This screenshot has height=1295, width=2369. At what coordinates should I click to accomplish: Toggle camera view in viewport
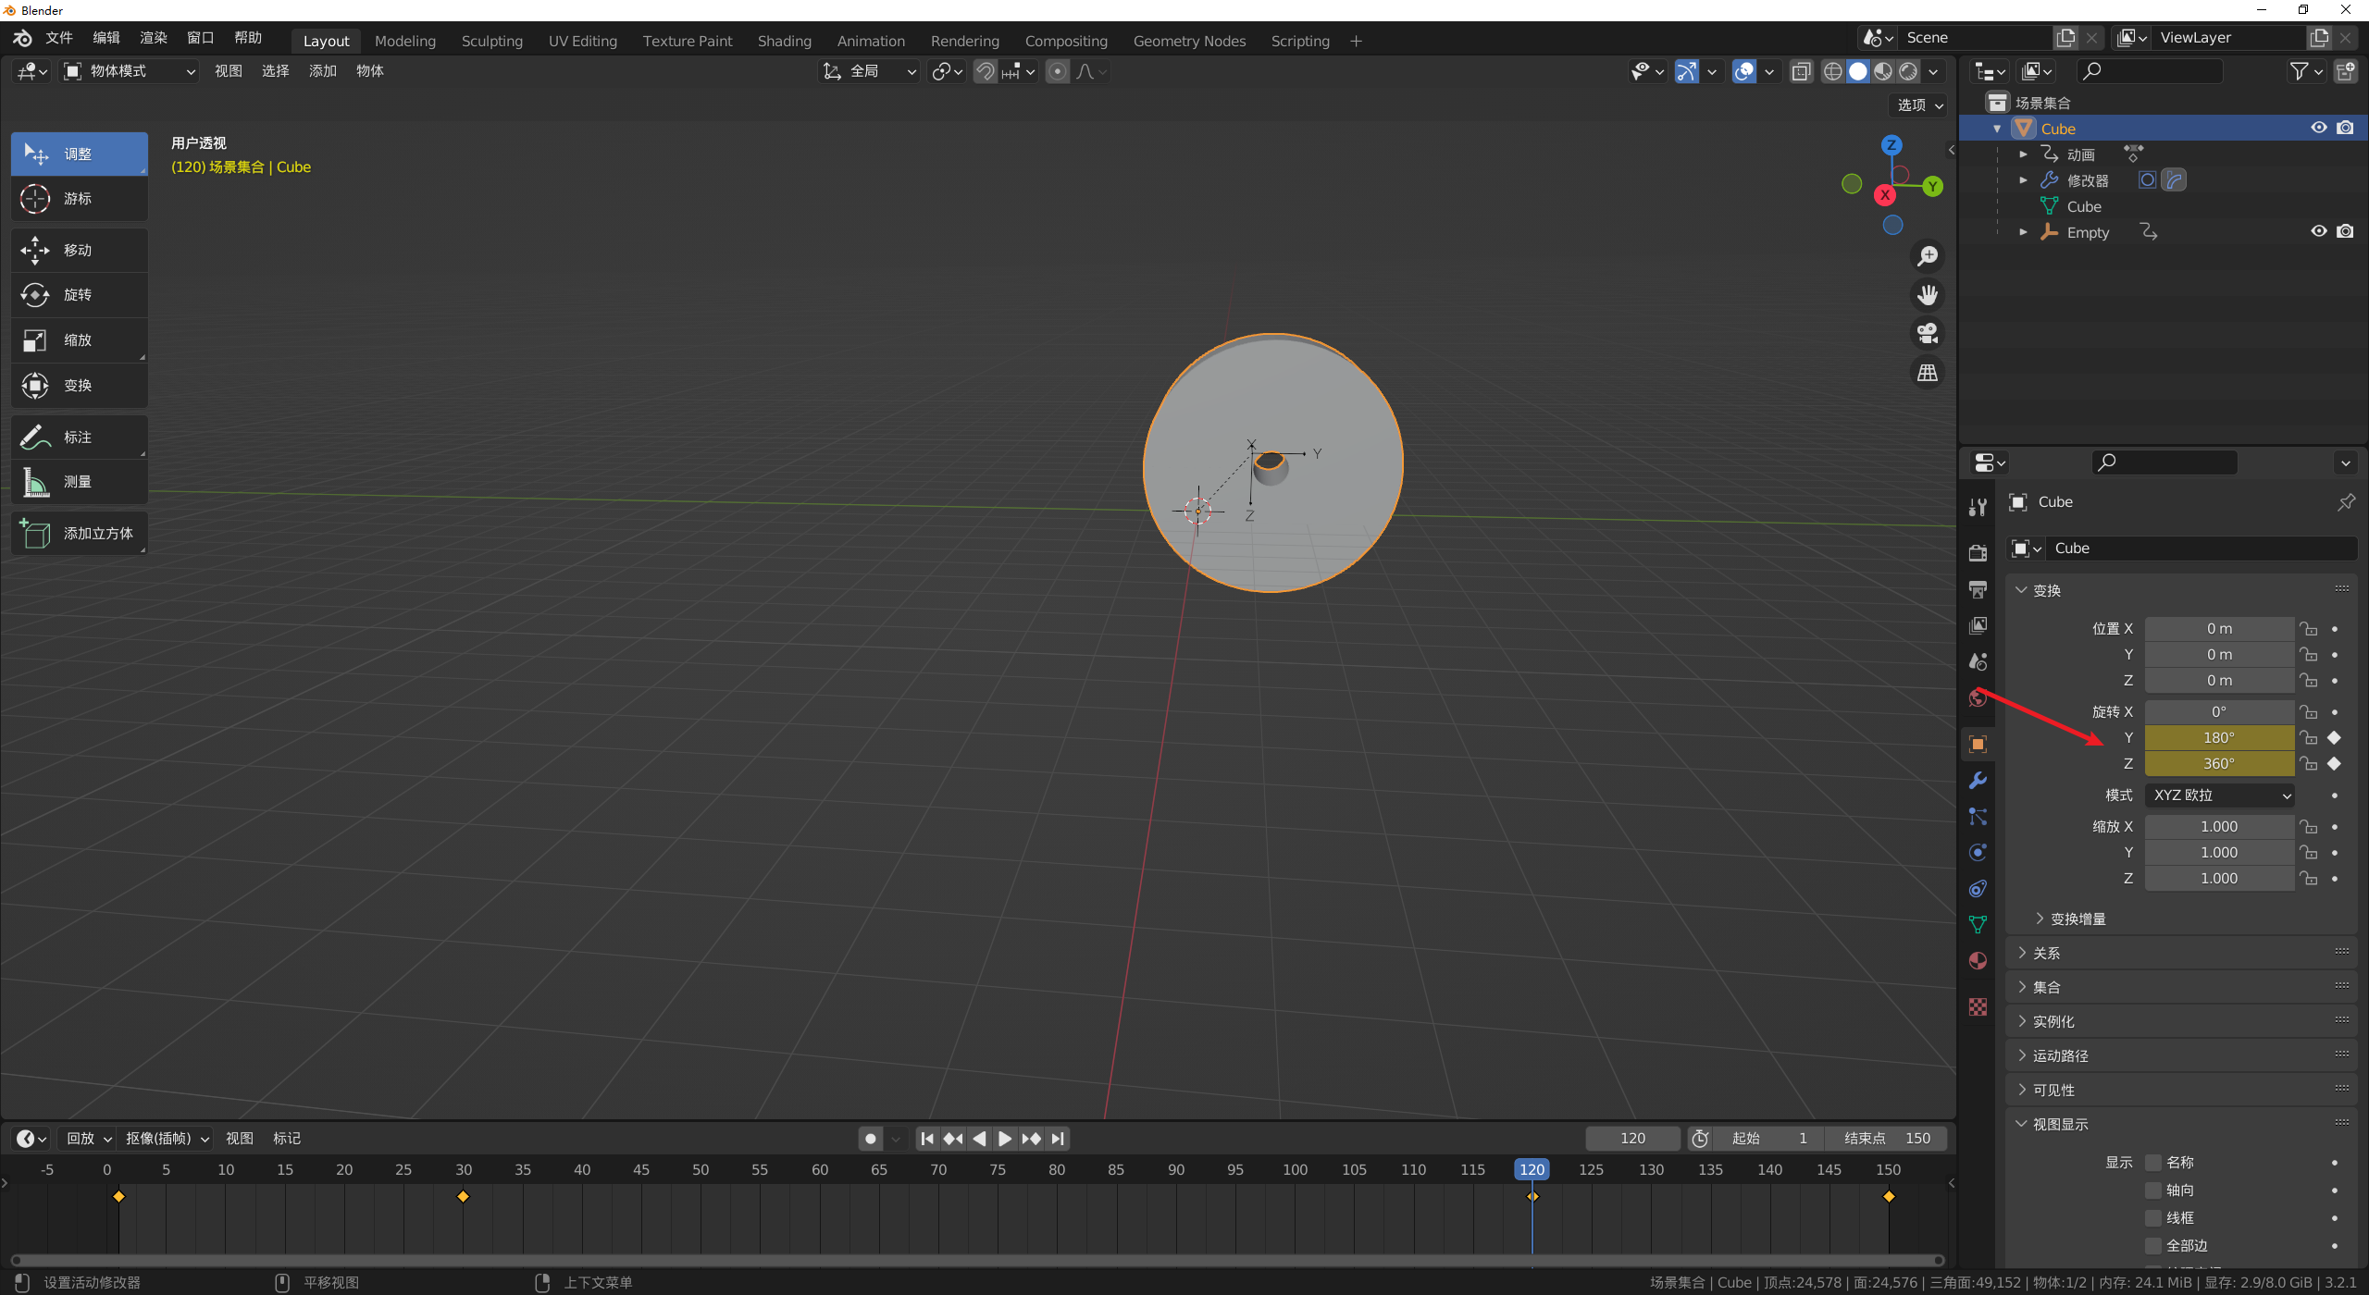click(1928, 333)
